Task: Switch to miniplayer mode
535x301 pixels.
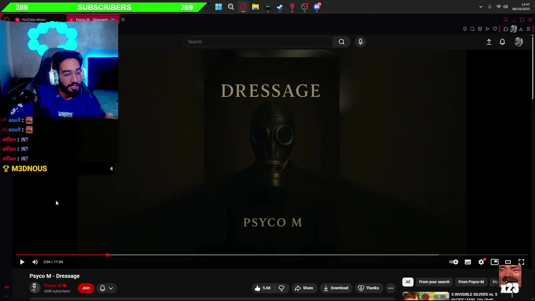Action: pos(494,262)
